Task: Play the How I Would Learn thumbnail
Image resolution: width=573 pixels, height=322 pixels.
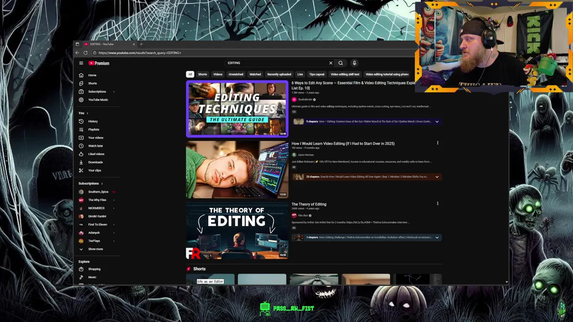Action: click(237, 169)
